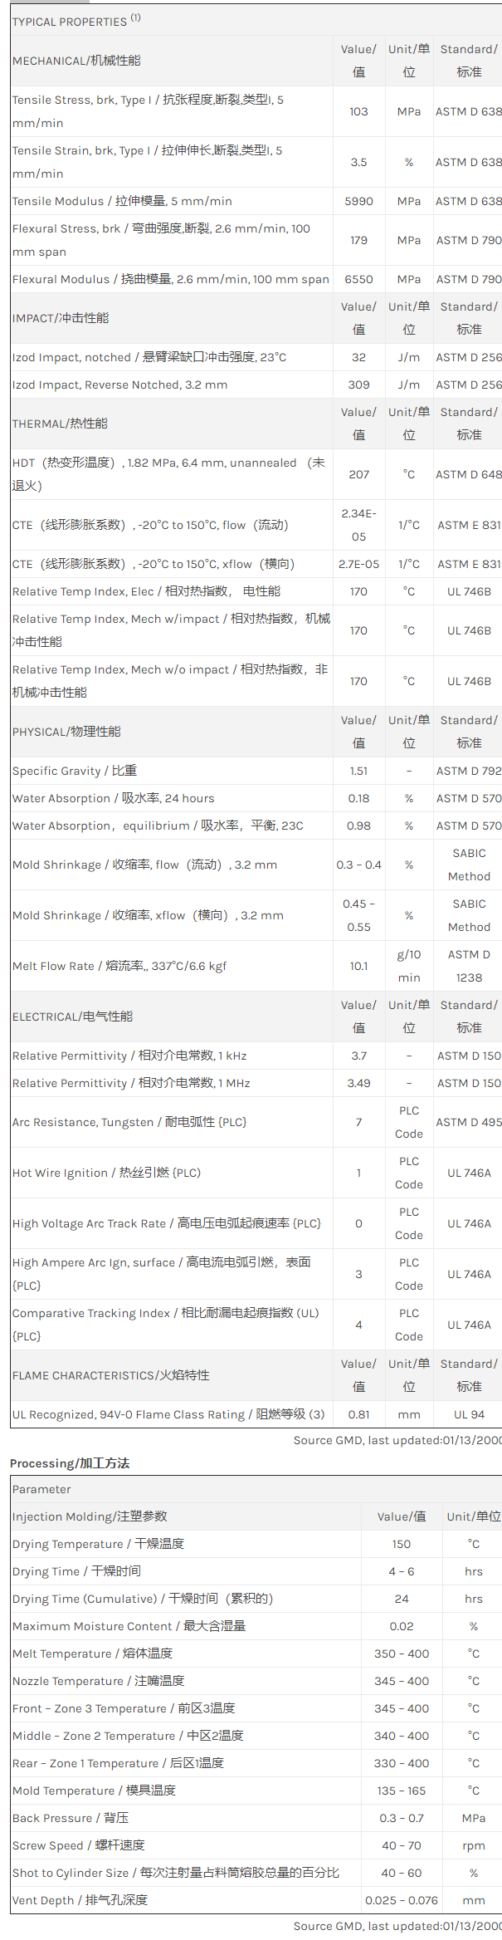Click the Hot Wire Ignition row label

pos(106,1173)
